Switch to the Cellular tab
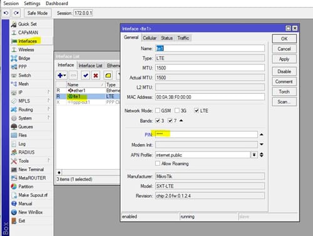The height and width of the screenshot is (236, 313). click(x=150, y=38)
